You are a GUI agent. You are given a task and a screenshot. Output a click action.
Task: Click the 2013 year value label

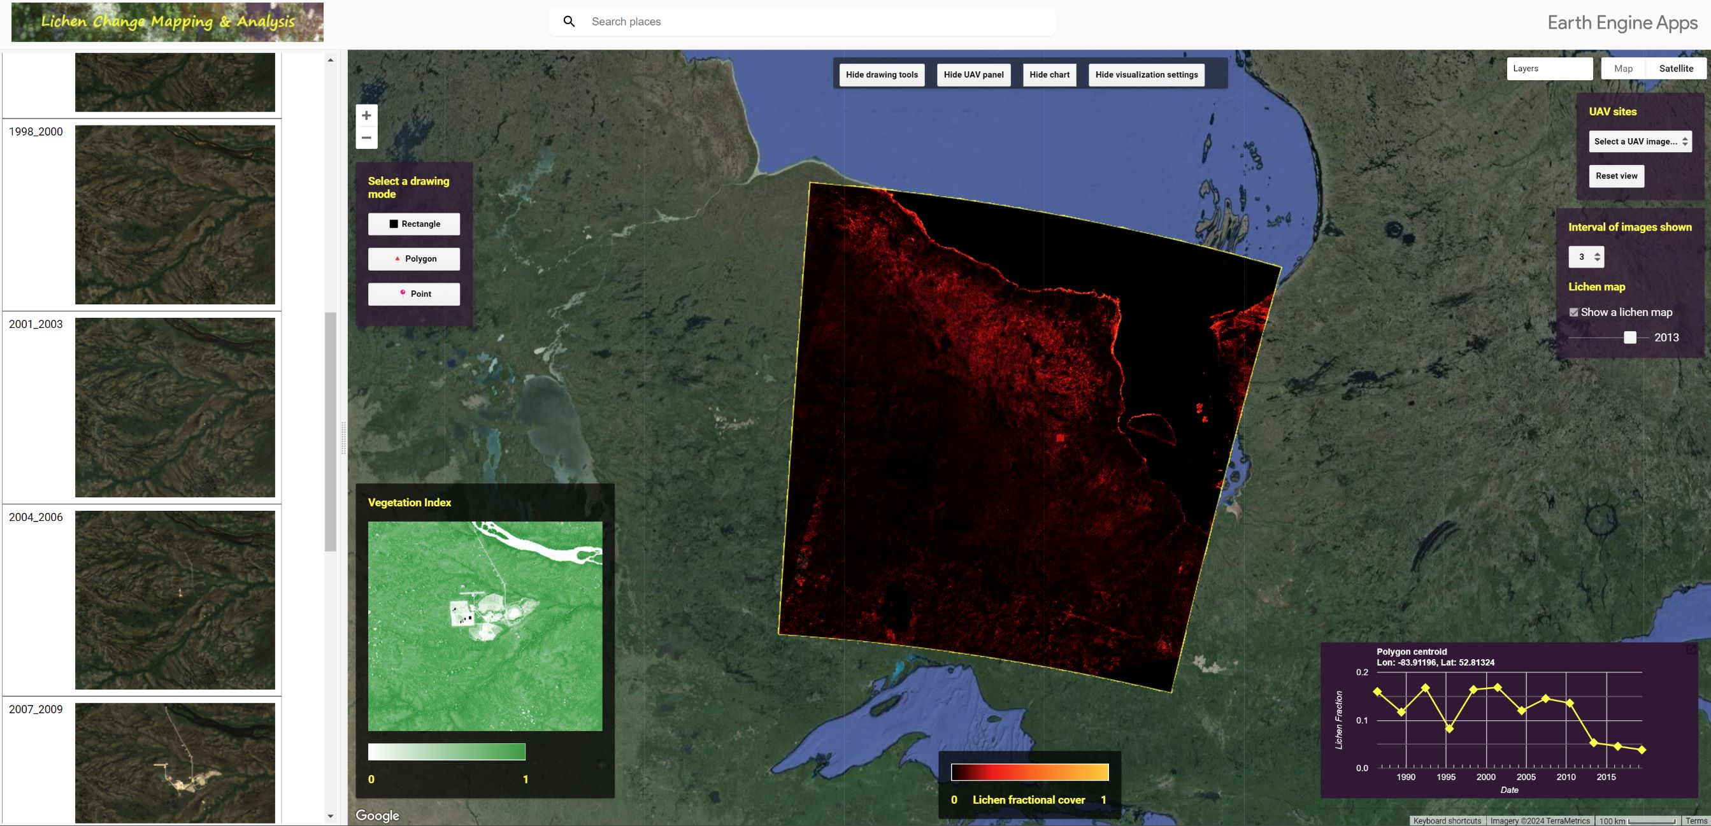1666,338
